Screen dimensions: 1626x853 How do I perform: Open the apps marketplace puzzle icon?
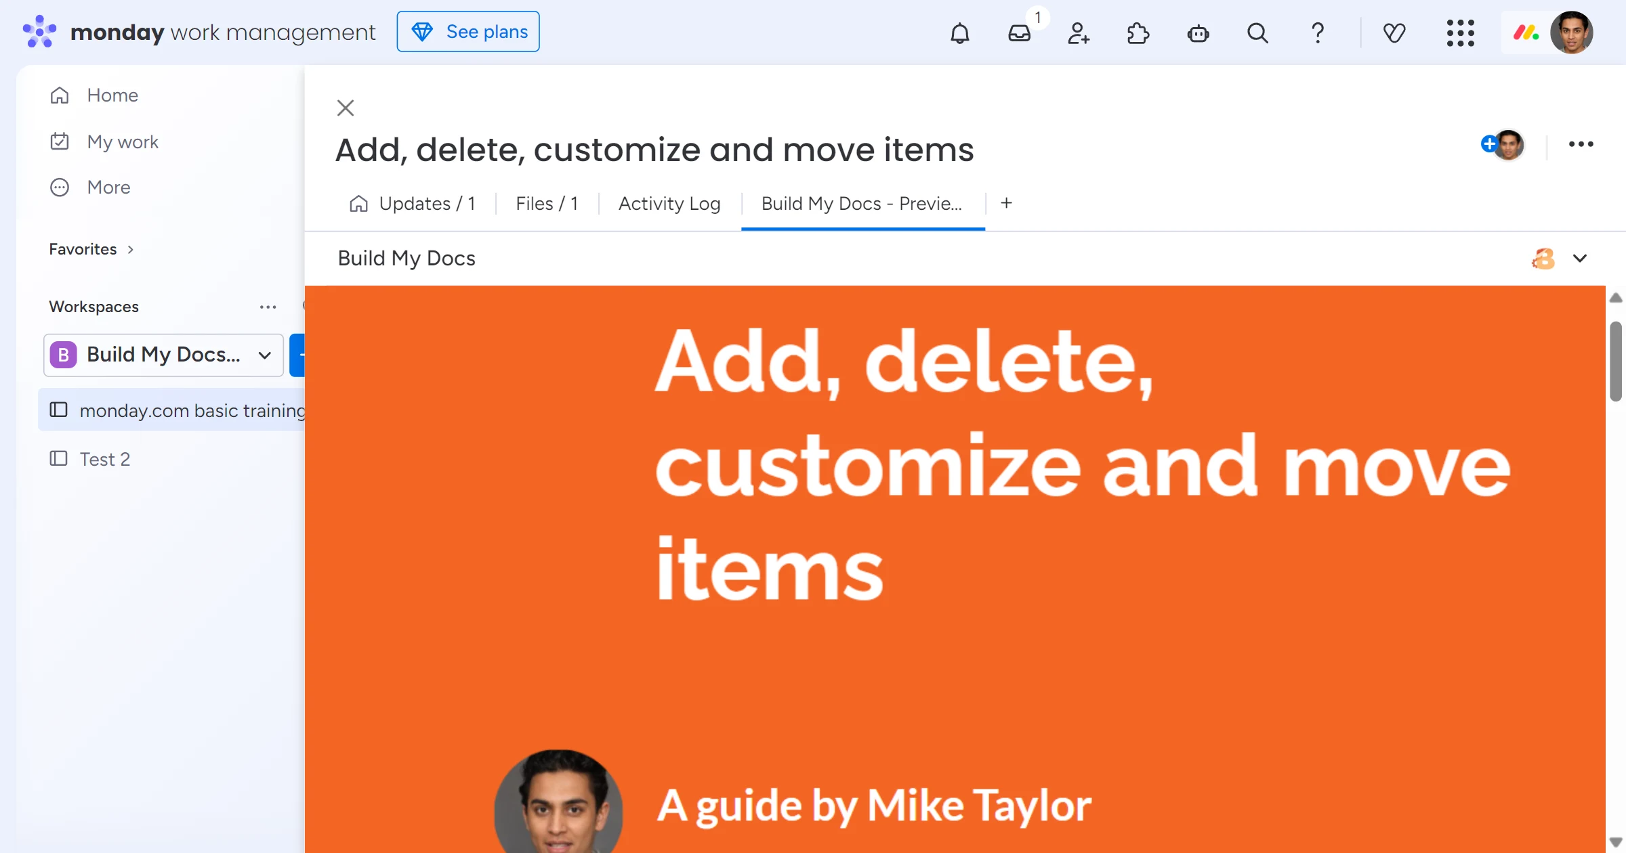[x=1138, y=32]
